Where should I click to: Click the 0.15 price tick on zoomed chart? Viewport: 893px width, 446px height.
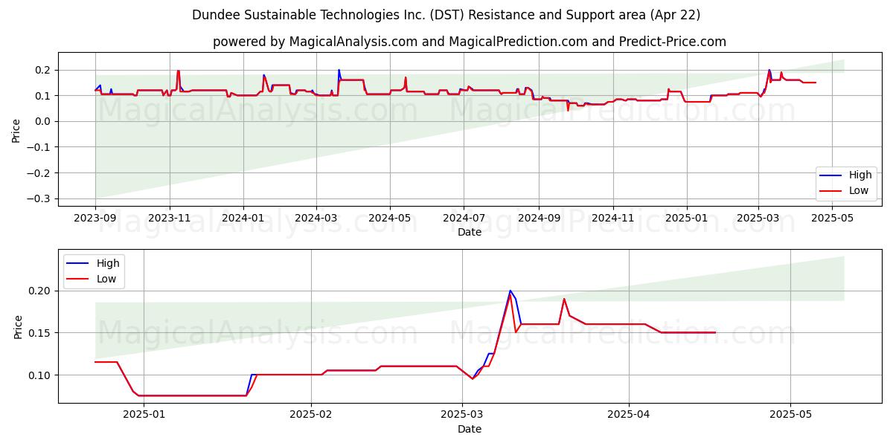point(39,333)
